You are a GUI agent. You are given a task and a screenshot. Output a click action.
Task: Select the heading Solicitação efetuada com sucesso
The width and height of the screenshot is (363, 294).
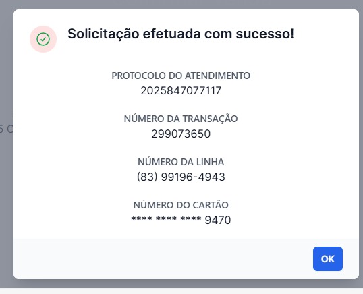point(181,34)
